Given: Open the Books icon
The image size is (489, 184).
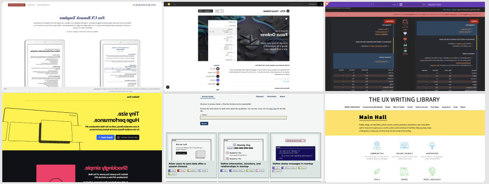Looking at the screenshot, I should 404,172.
